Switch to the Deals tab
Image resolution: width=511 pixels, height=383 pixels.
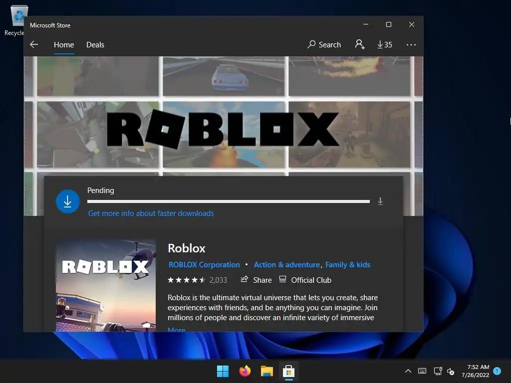(x=95, y=44)
